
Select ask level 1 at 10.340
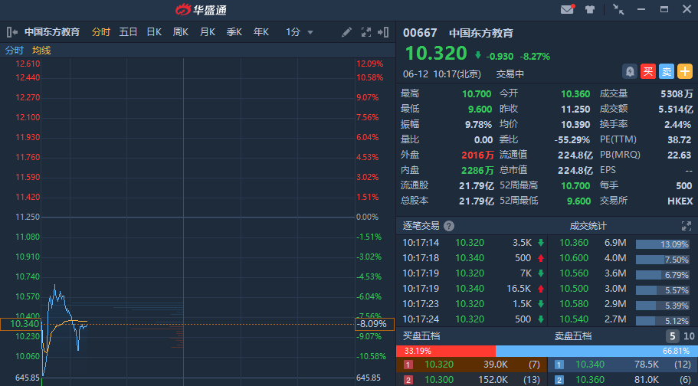[x=623, y=365]
